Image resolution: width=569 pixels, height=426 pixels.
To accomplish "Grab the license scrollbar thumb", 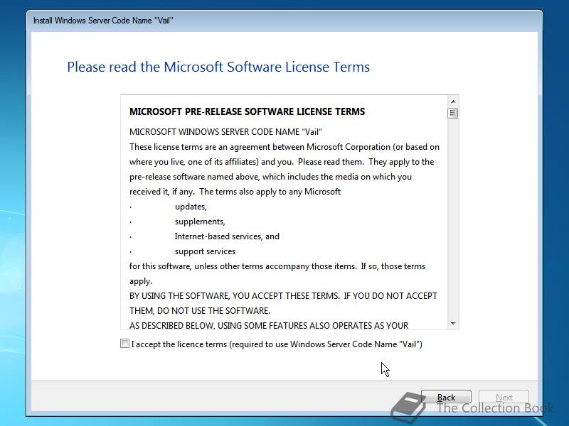I will click(452, 113).
